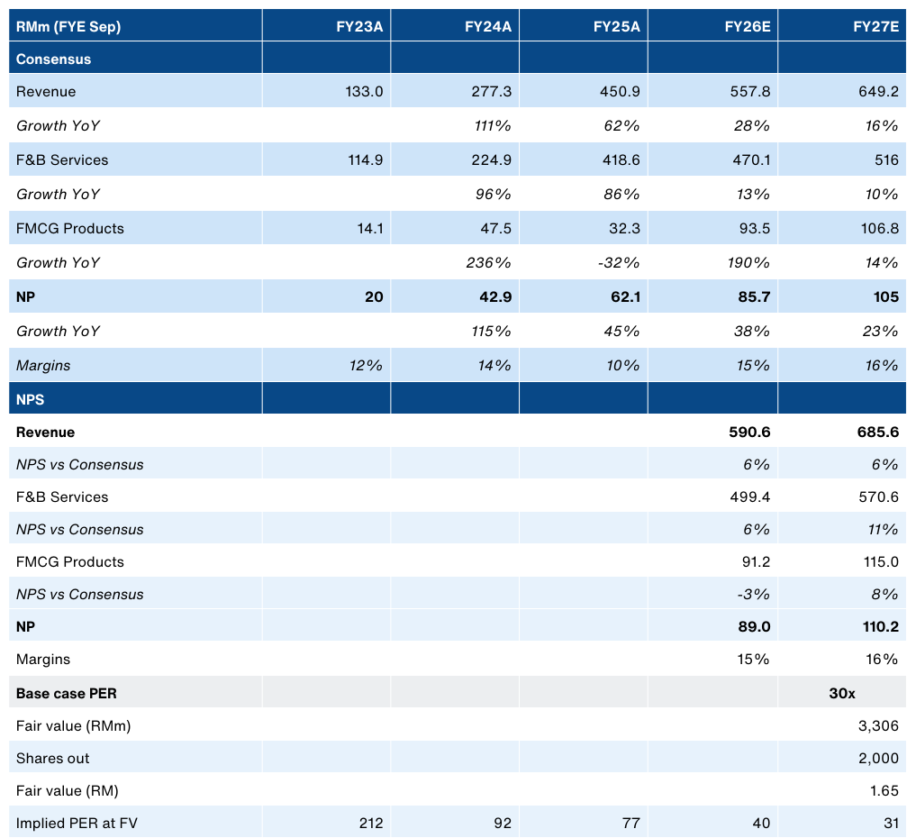This screenshot has height=838, width=916.
Task: Select the NPS revenue estimate 590.6
Action: pyautogui.click(x=747, y=433)
